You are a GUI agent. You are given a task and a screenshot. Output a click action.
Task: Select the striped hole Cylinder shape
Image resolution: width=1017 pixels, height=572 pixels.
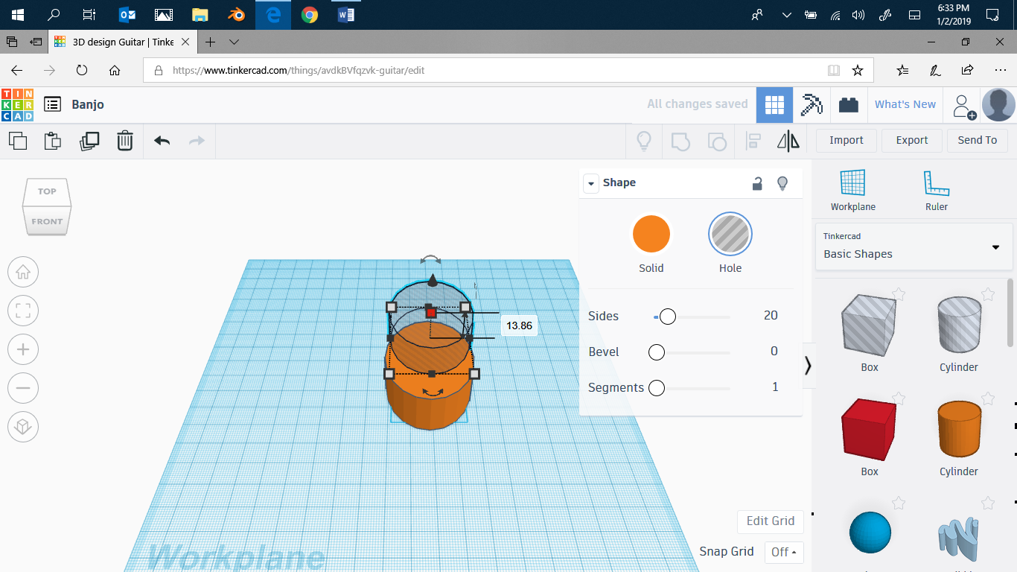[x=959, y=325]
